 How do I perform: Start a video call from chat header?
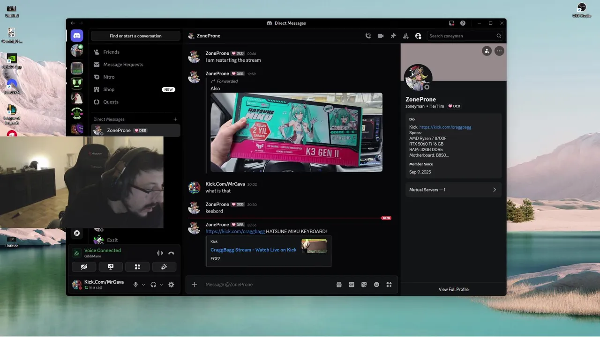[381, 36]
